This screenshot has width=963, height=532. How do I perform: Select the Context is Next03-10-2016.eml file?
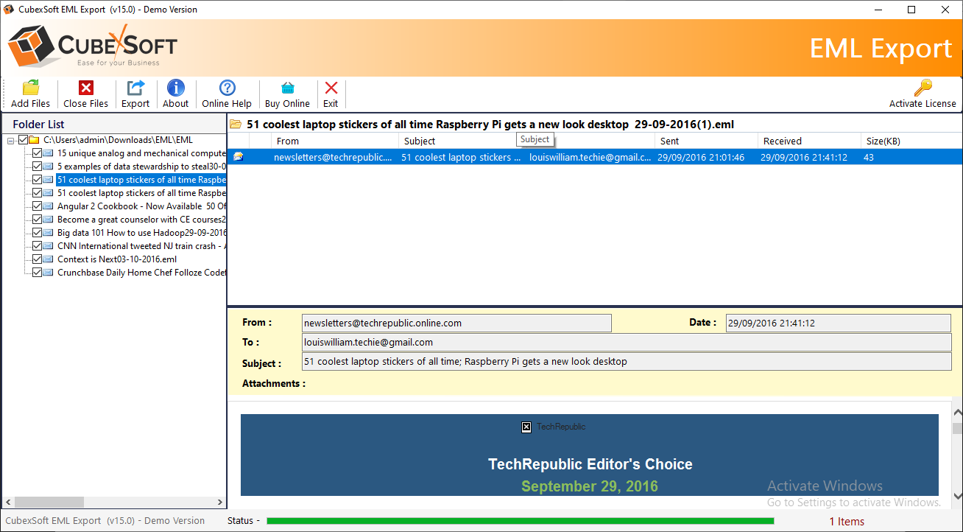117,259
